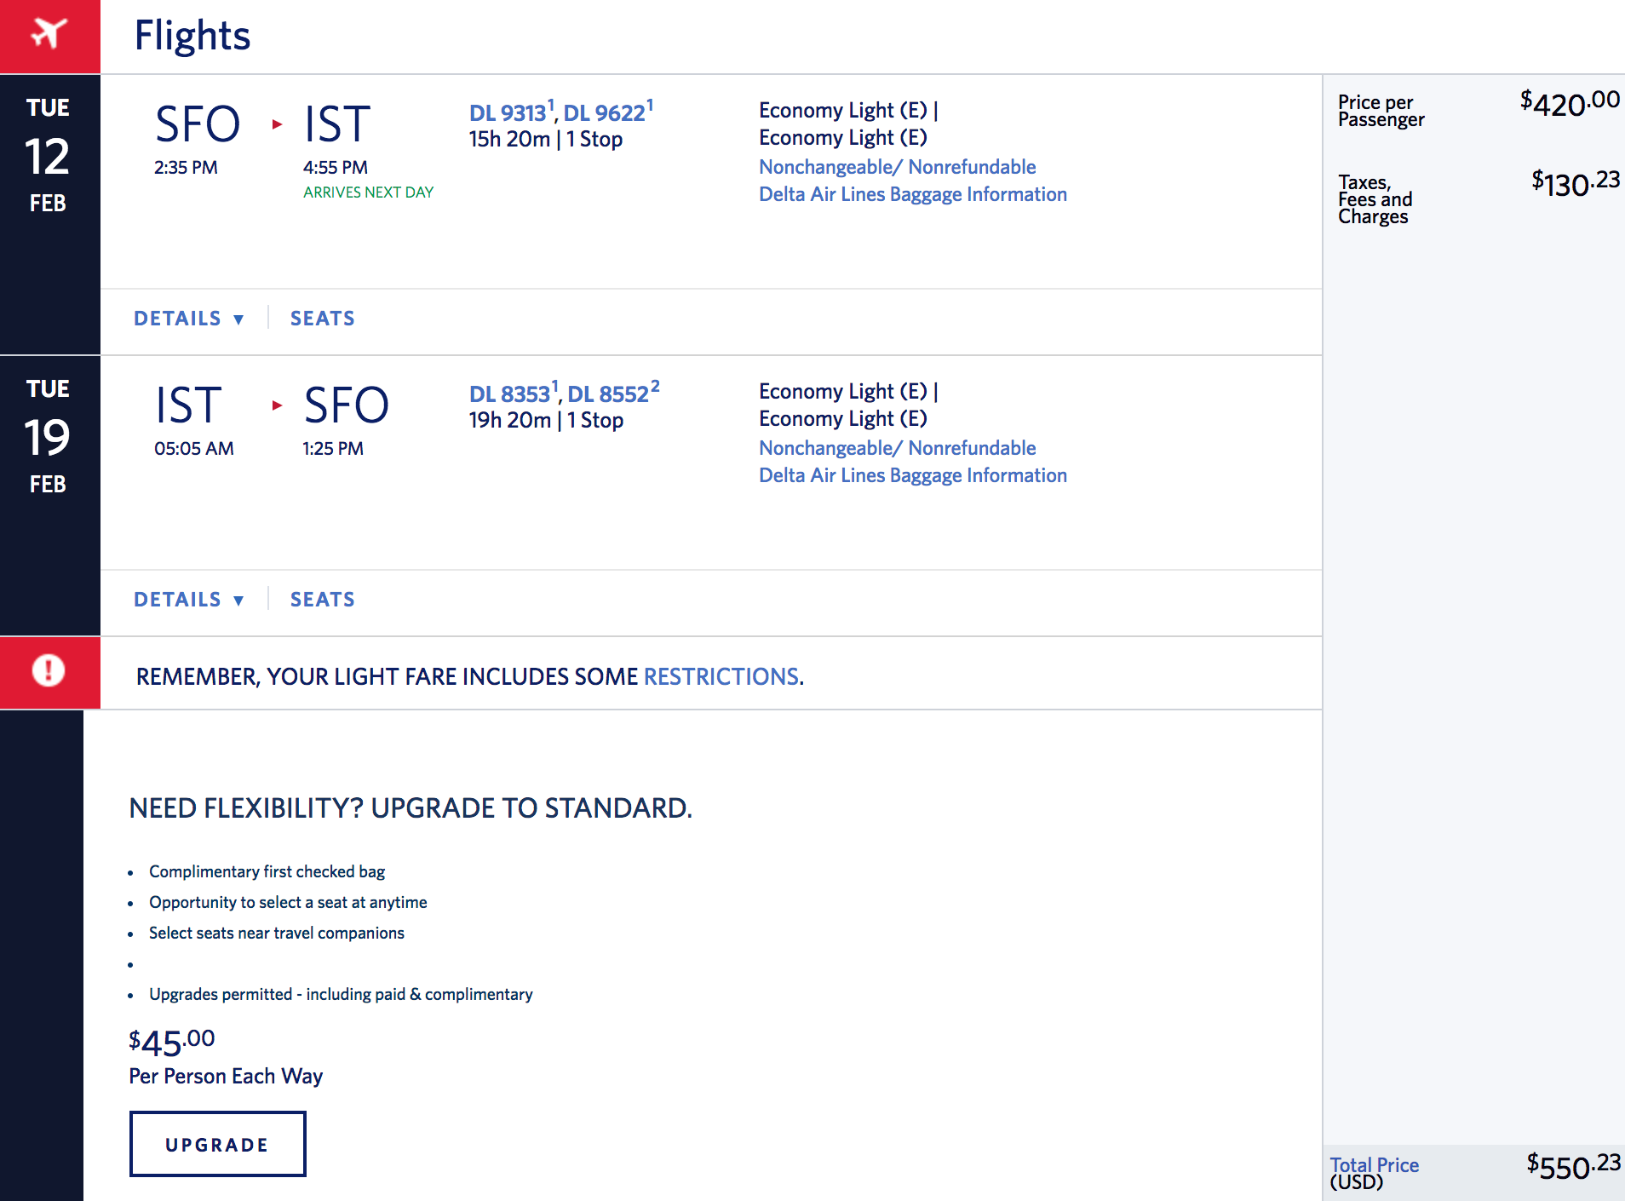The width and height of the screenshot is (1625, 1201).
Task: Select 'Complimentary first checked bag' bullet
Action: click(267, 871)
